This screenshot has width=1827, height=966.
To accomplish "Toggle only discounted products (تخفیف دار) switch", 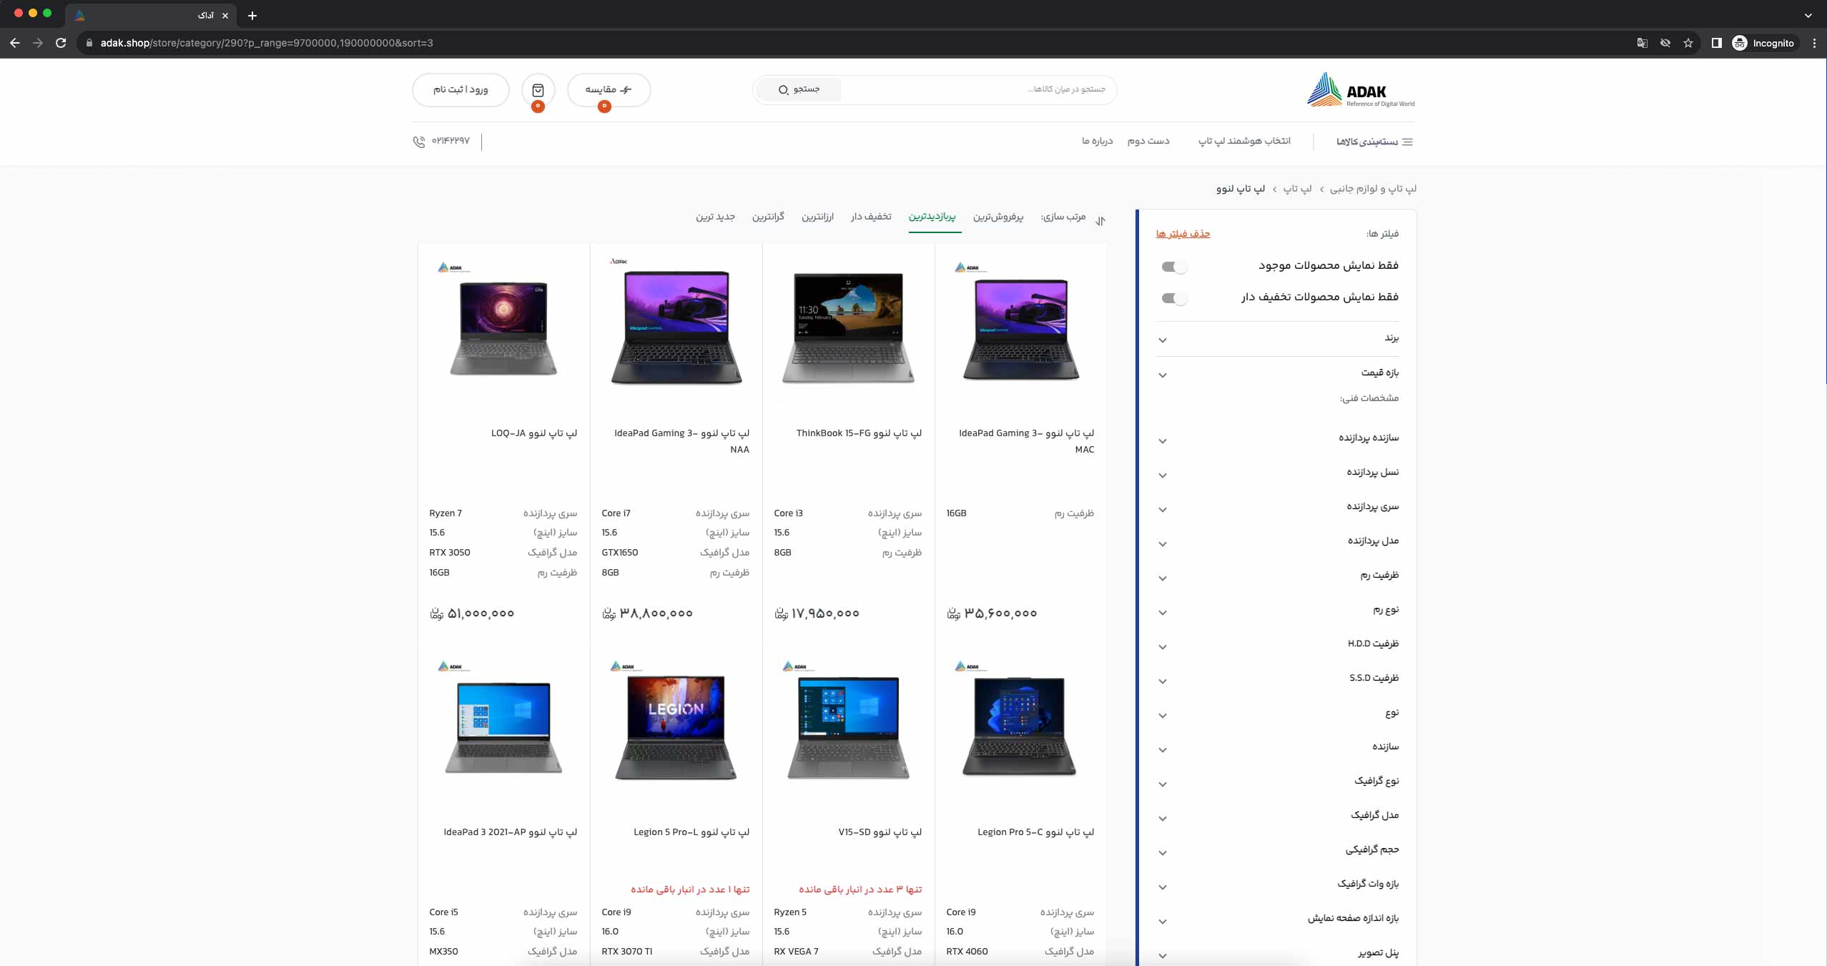I will (x=1174, y=298).
